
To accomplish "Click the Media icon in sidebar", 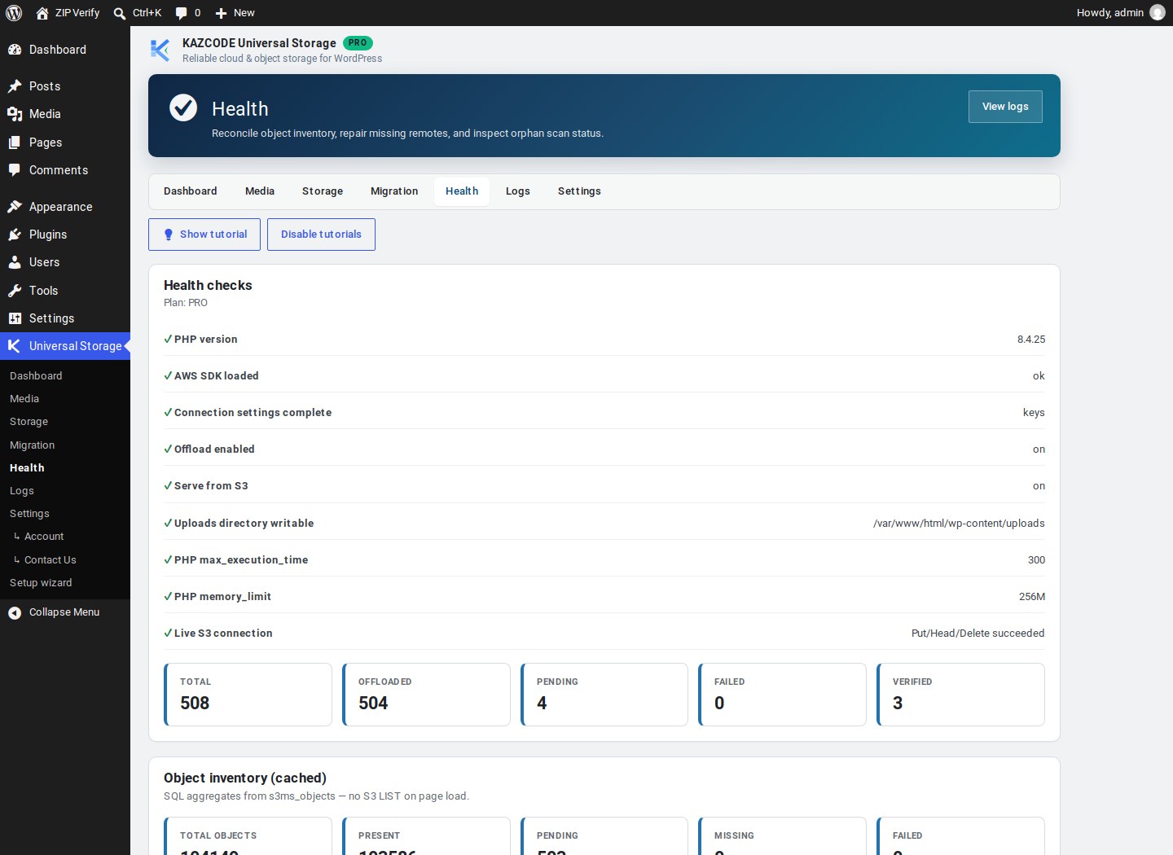I will tap(15, 114).
